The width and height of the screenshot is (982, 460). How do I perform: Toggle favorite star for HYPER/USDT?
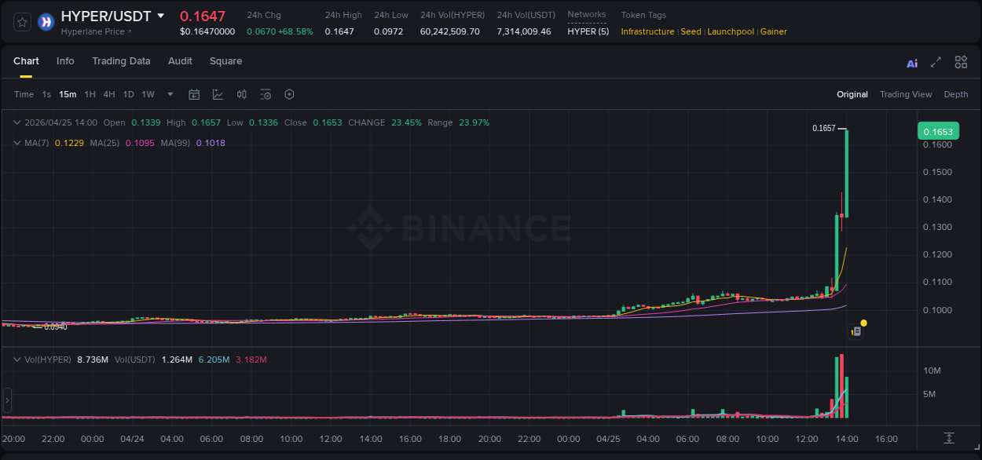tap(21, 21)
